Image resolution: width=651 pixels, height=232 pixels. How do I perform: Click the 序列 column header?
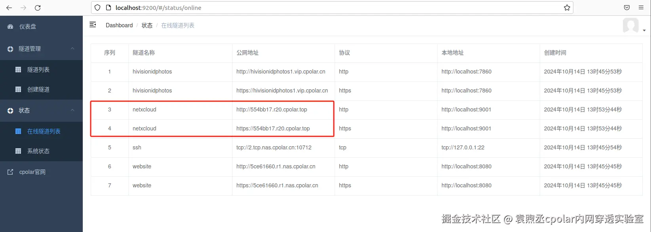click(x=110, y=53)
